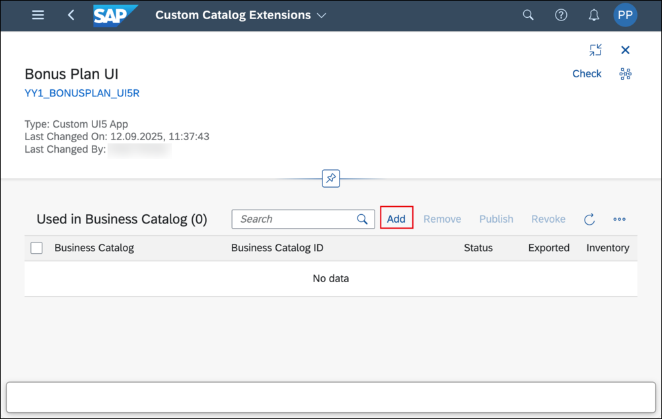Open the related apps cluster icon
The height and width of the screenshot is (419, 662).
tap(625, 74)
